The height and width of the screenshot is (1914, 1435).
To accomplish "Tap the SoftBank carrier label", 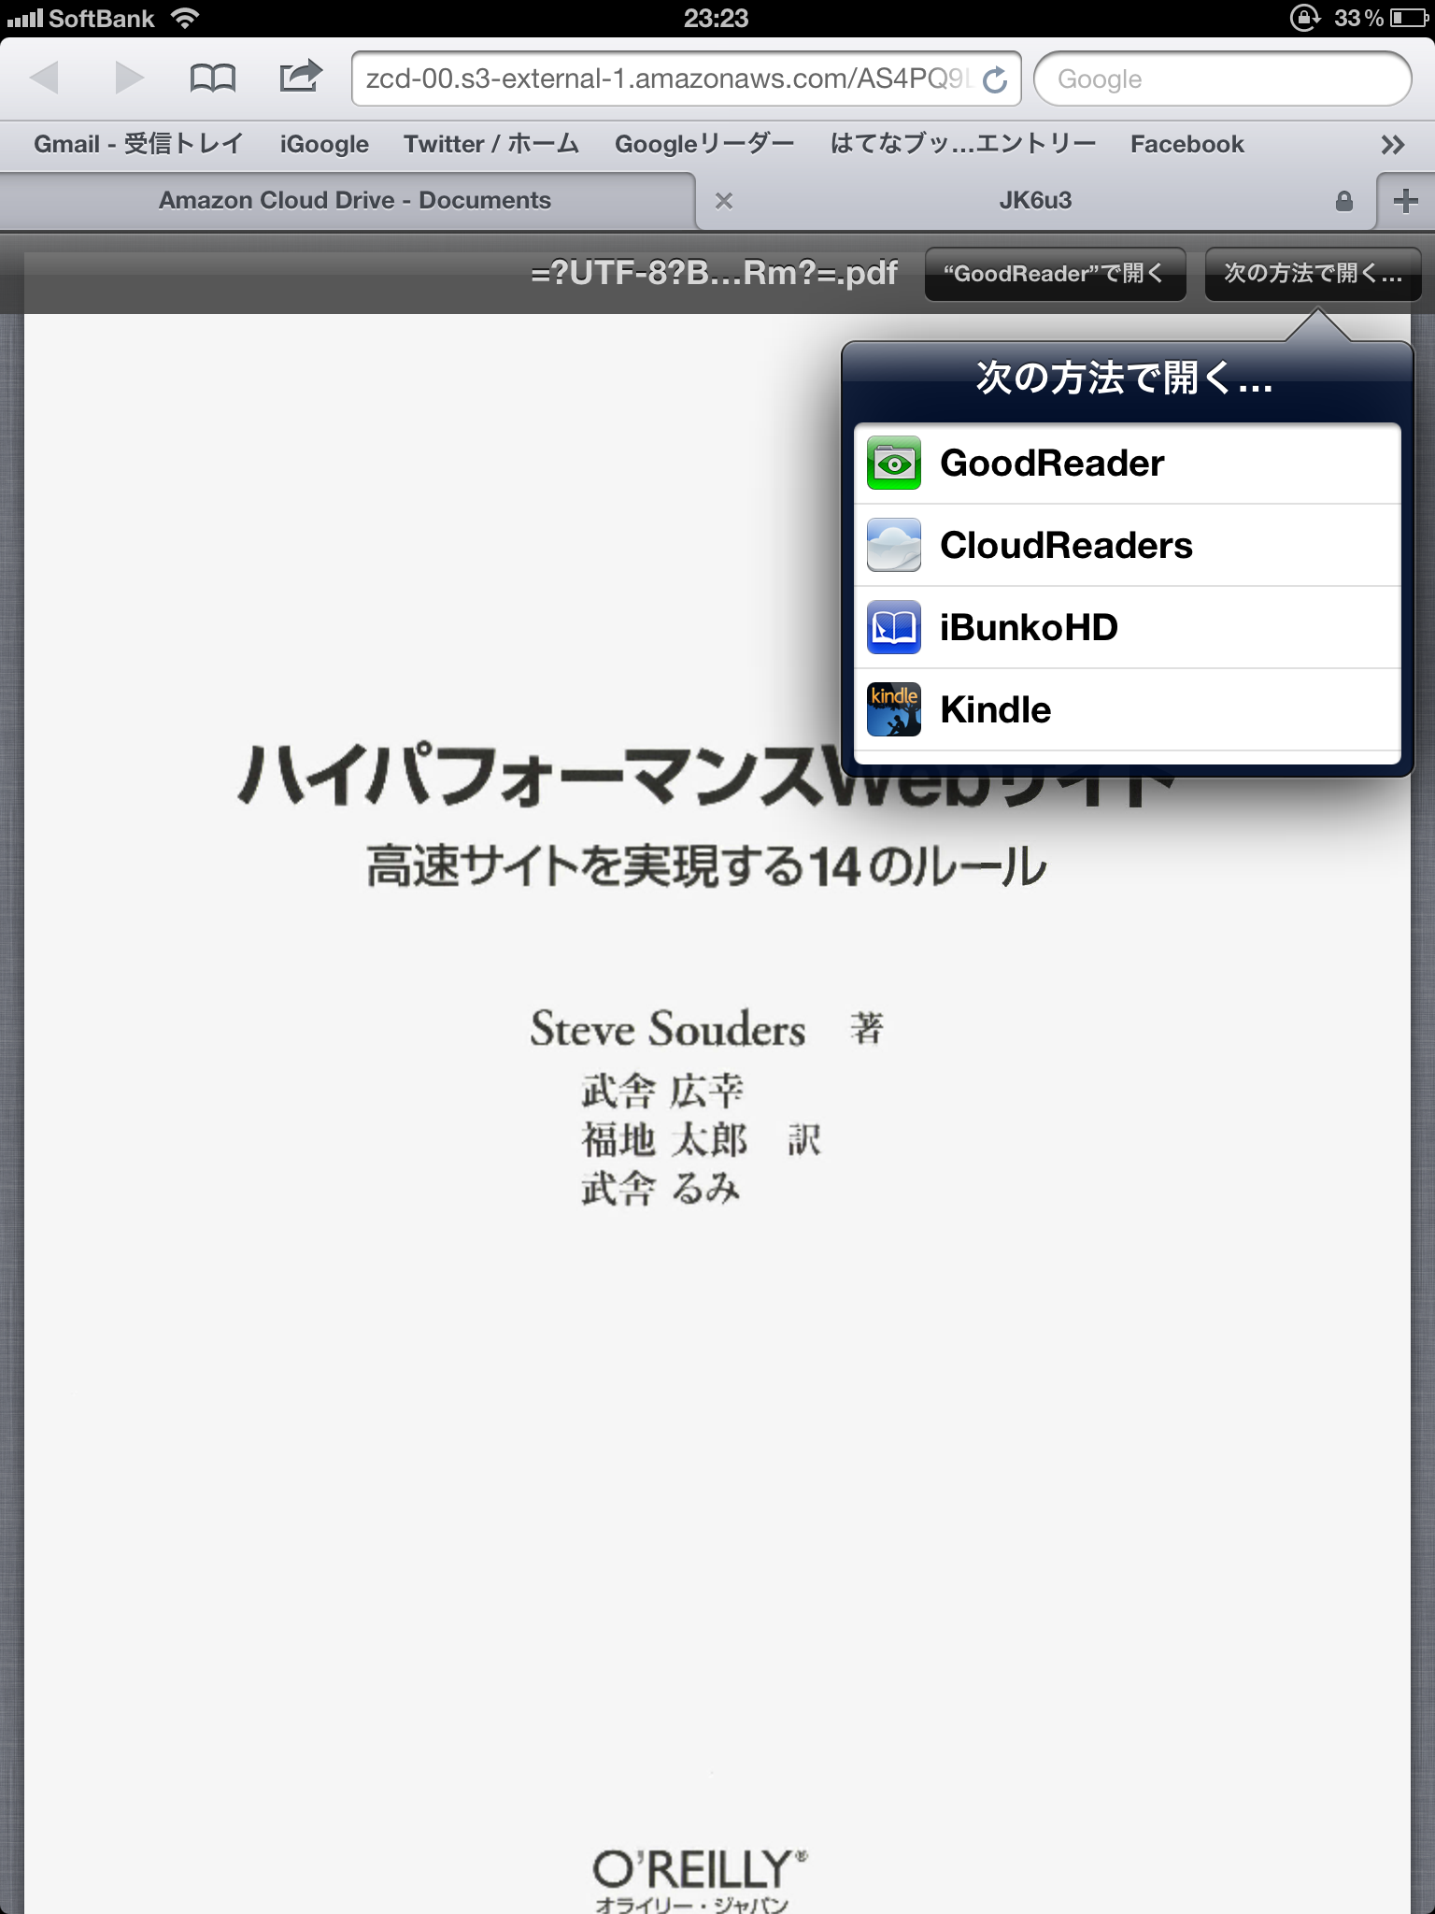I will point(101,18).
